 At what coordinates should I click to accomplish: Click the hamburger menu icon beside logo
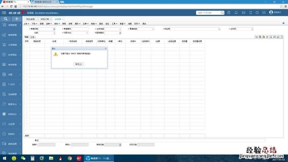tap(4, 13)
